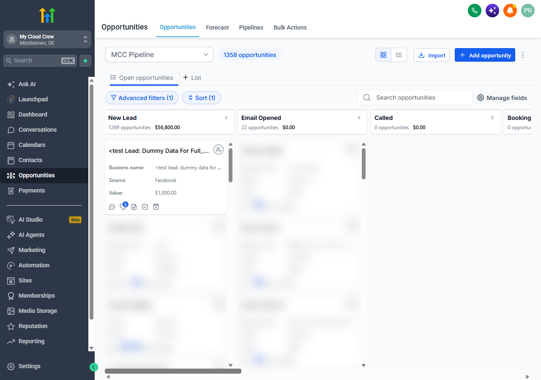
Task: Open the orange notifications bell
Action: click(510, 11)
